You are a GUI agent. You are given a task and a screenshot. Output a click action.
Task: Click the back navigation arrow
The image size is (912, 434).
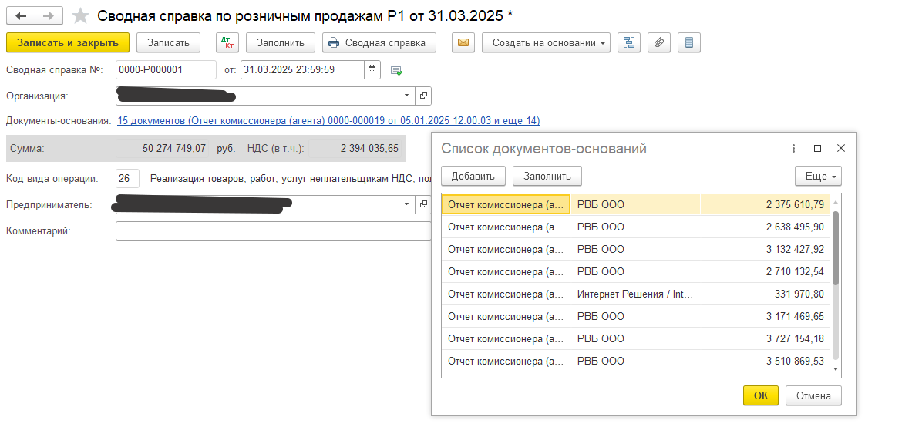(22, 15)
